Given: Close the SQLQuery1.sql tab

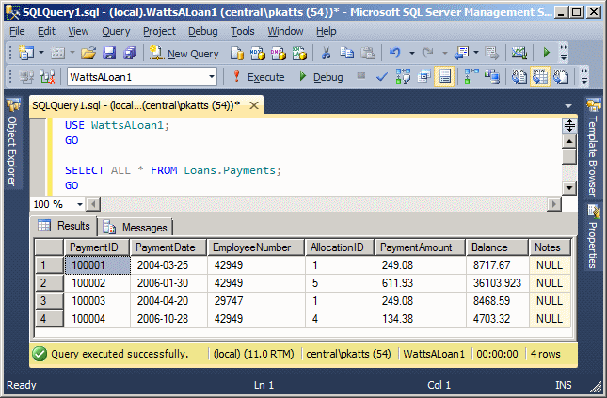Looking at the screenshot, I should click(254, 105).
